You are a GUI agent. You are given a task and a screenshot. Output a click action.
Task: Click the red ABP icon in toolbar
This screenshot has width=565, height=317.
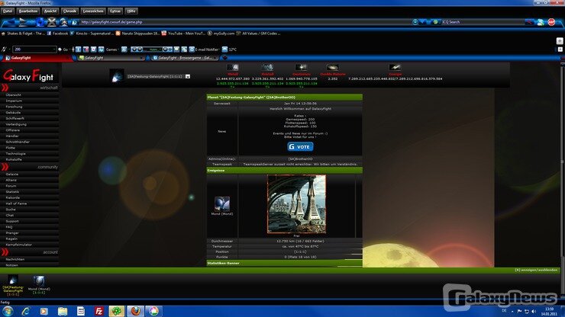click(x=551, y=22)
